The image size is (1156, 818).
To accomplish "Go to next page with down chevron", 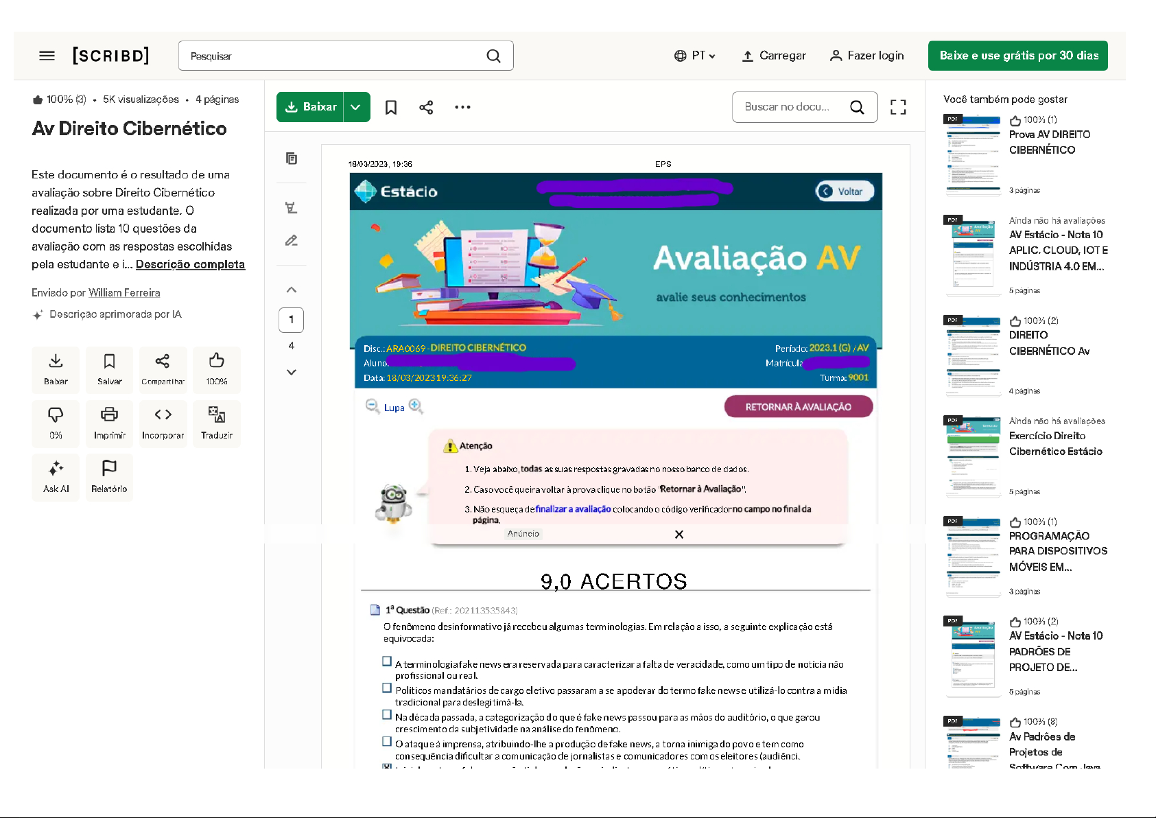I will pos(292,372).
